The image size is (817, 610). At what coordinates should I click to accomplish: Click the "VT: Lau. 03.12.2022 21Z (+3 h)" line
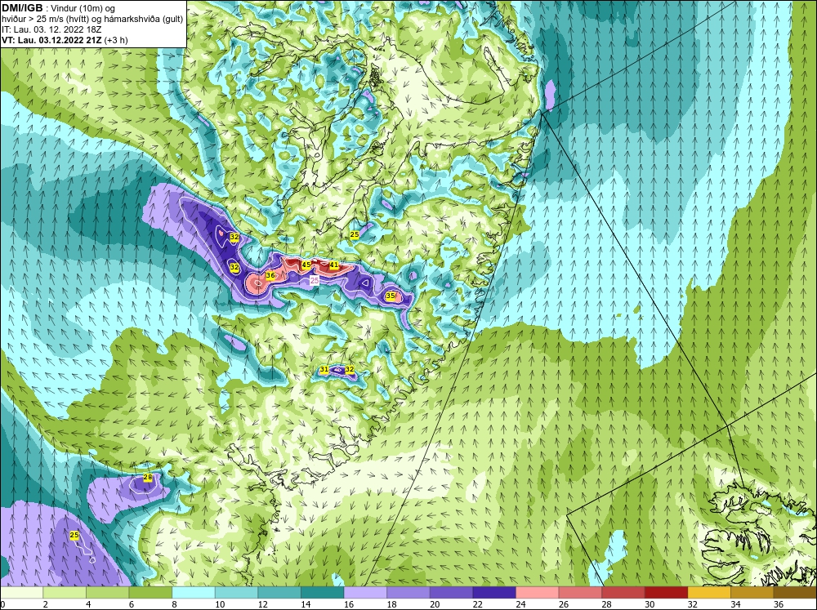pos(65,39)
